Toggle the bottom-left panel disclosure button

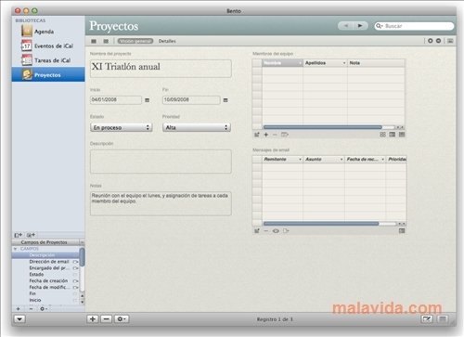click(x=19, y=319)
